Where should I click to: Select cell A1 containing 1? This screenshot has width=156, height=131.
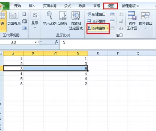point(13,58)
